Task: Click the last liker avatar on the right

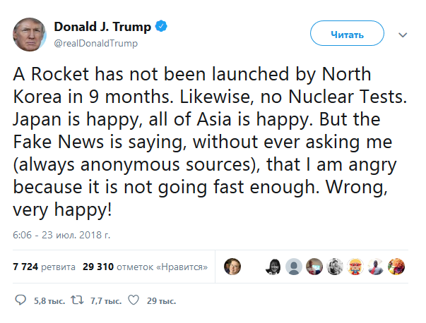Action: click(x=396, y=267)
